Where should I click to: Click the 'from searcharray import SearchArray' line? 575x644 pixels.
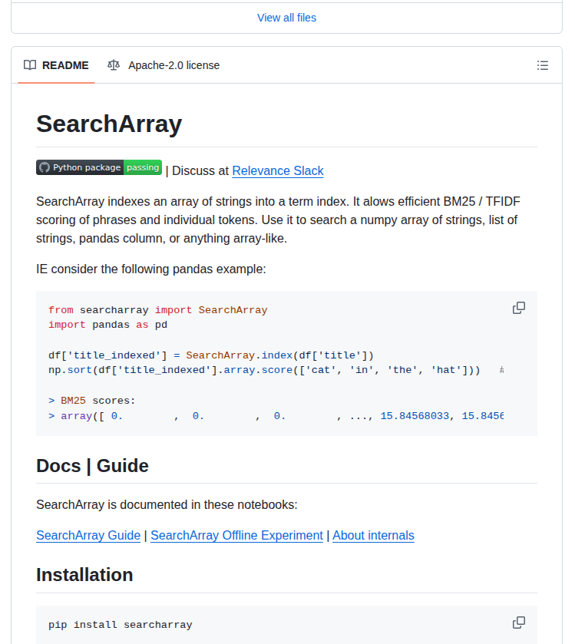pos(158,310)
